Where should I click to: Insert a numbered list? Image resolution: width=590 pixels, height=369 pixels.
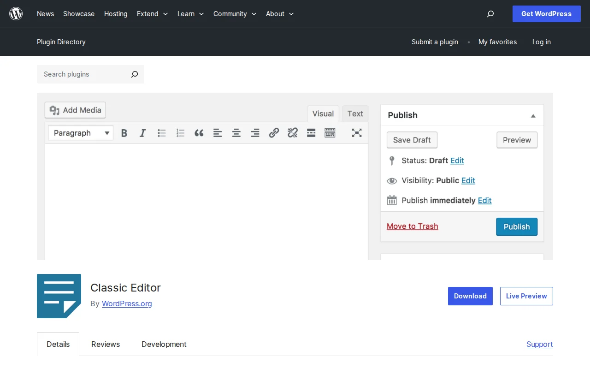pos(180,133)
